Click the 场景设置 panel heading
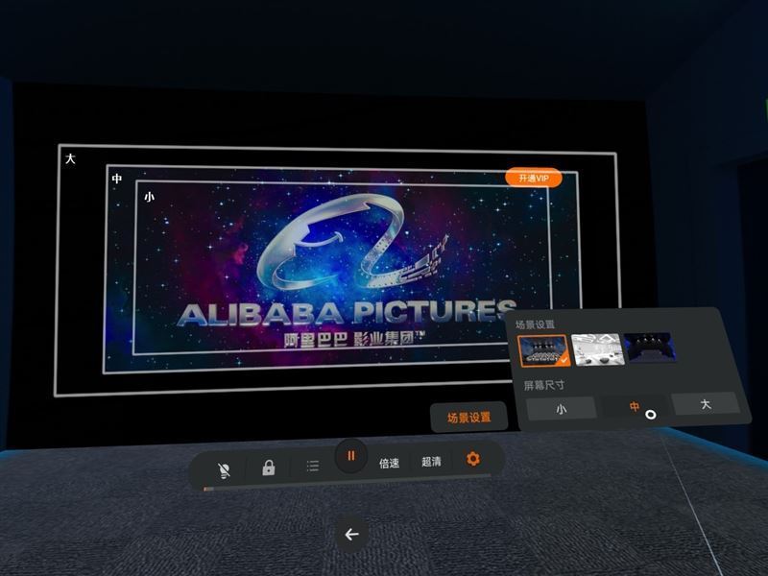The image size is (768, 576). pyautogui.click(x=535, y=324)
